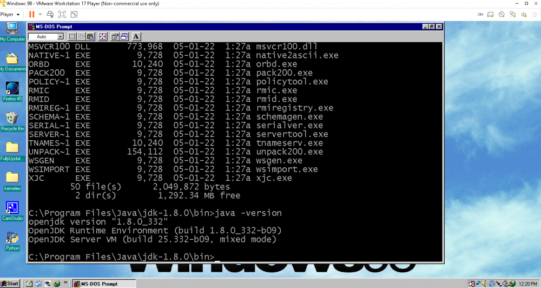Select the Python desktop shortcut
Image resolution: width=541 pixels, height=288 pixels.
tap(12, 241)
